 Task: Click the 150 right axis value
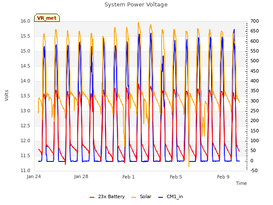(x=255, y=131)
